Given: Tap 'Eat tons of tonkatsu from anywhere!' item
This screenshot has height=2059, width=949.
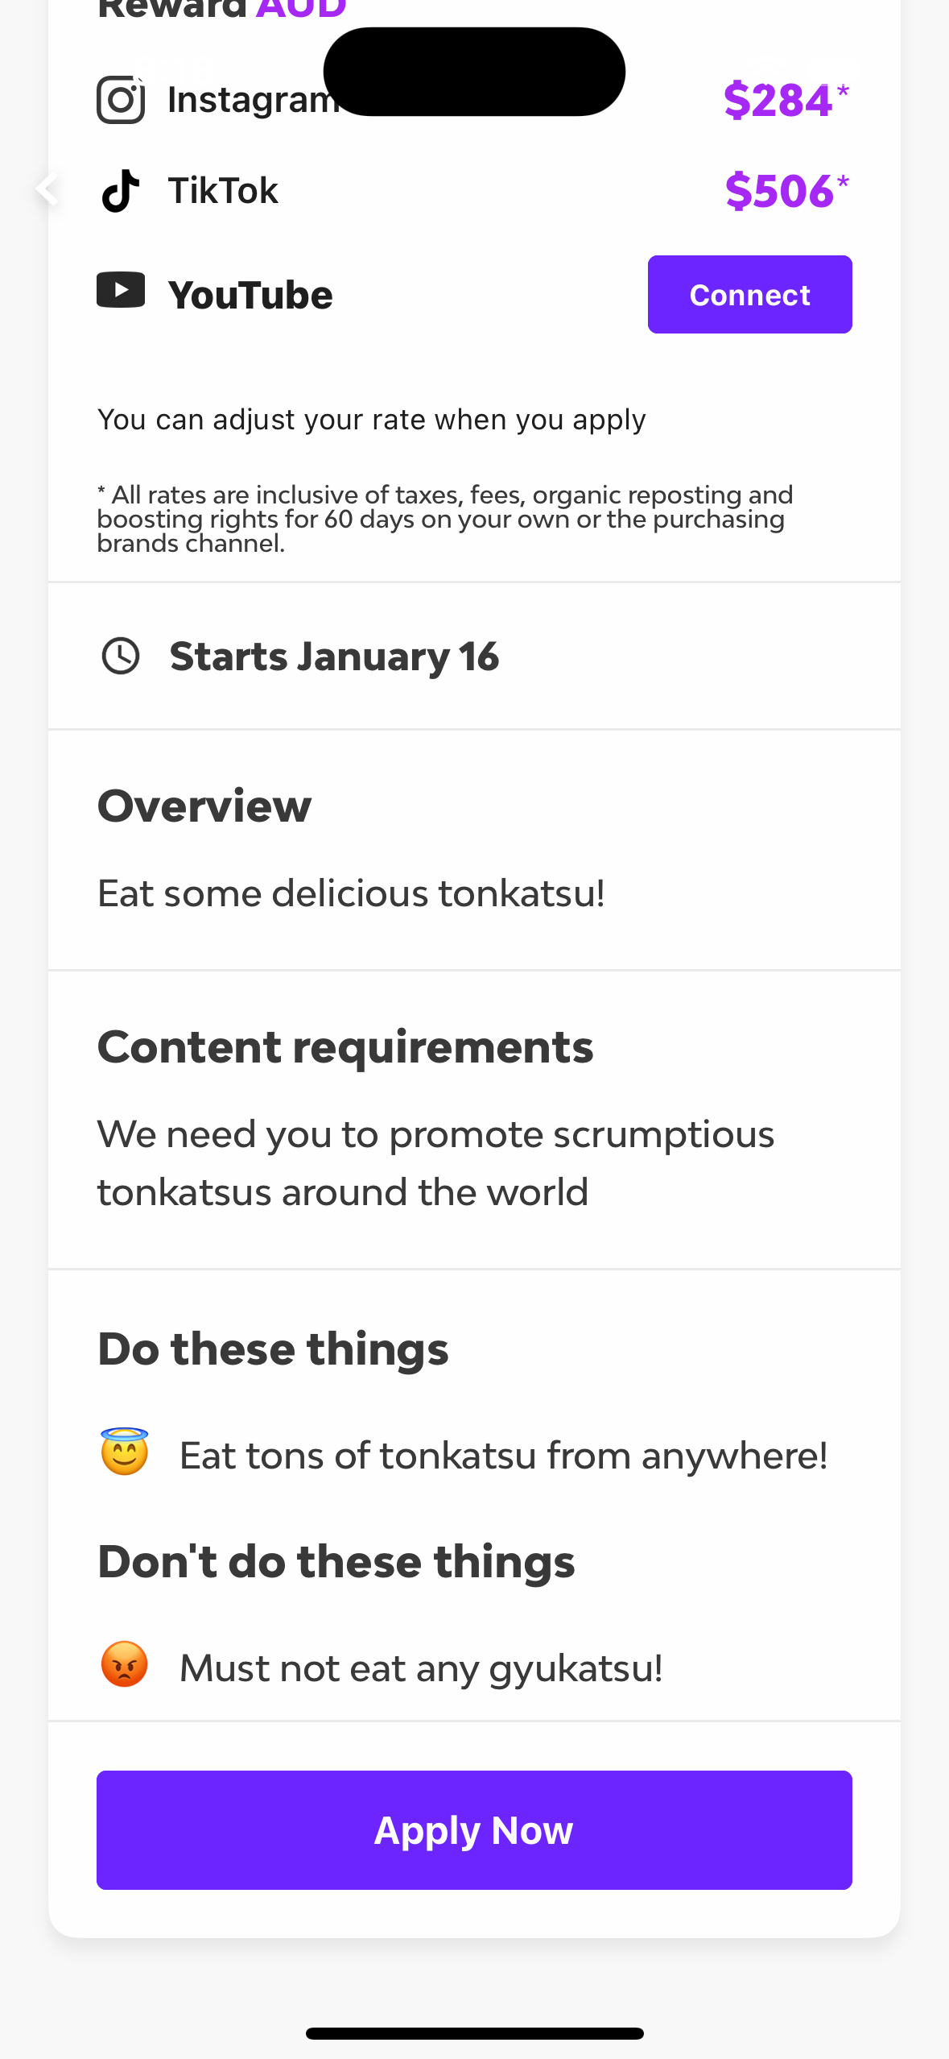Looking at the screenshot, I should coord(504,1456).
